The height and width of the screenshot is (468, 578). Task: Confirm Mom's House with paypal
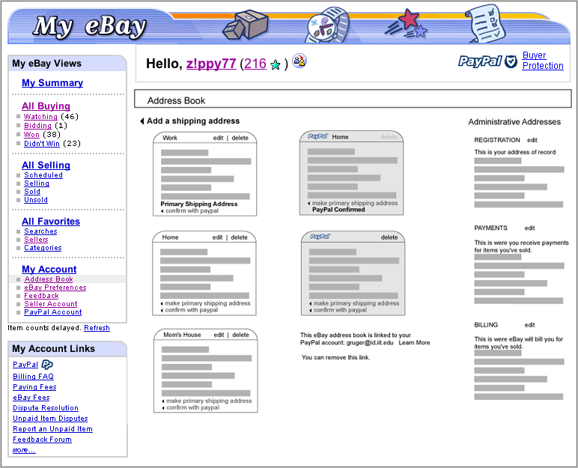pyautogui.click(x=191, y=407)
